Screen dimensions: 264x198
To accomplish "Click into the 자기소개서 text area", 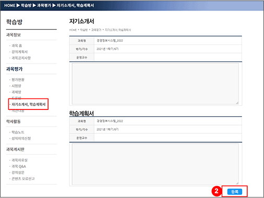I will pos(155,84).
